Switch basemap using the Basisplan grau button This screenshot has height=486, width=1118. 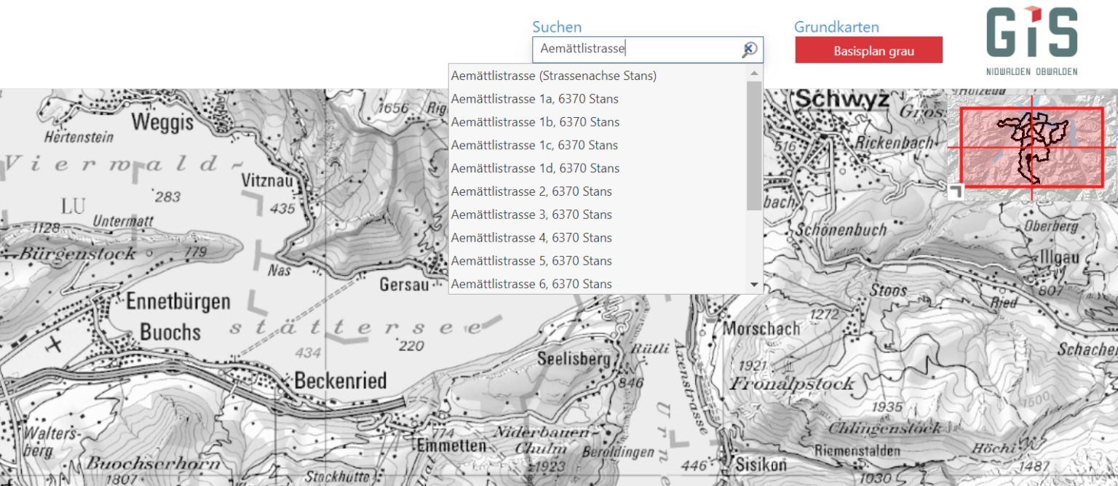tap(868, 49)
